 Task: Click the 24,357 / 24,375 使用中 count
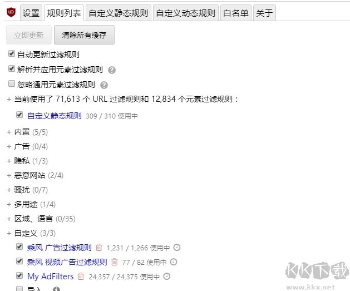pyautogui.click(x=124, y=277)
